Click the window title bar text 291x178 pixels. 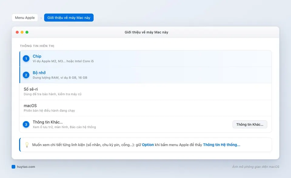click(146, 32)
